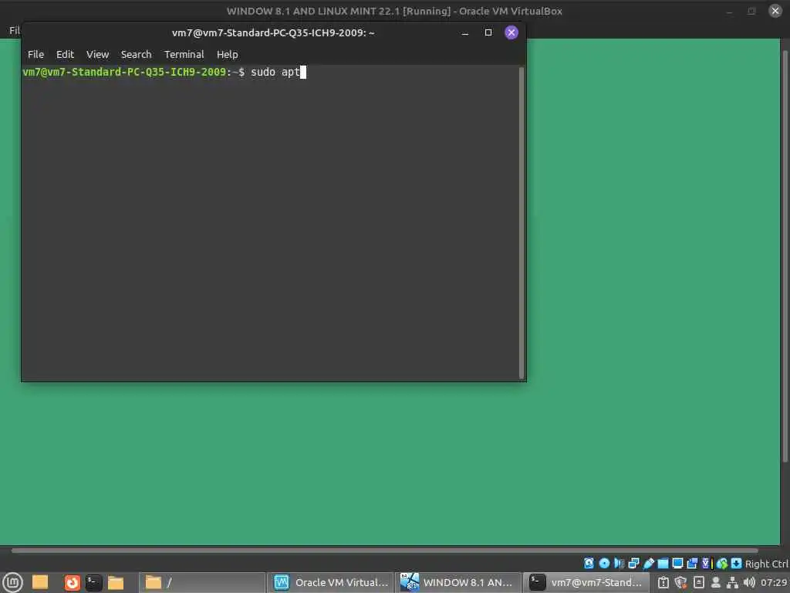Screen dimensions: 790x593
Task: Maximize the terminal window
Action: [488, 32]
